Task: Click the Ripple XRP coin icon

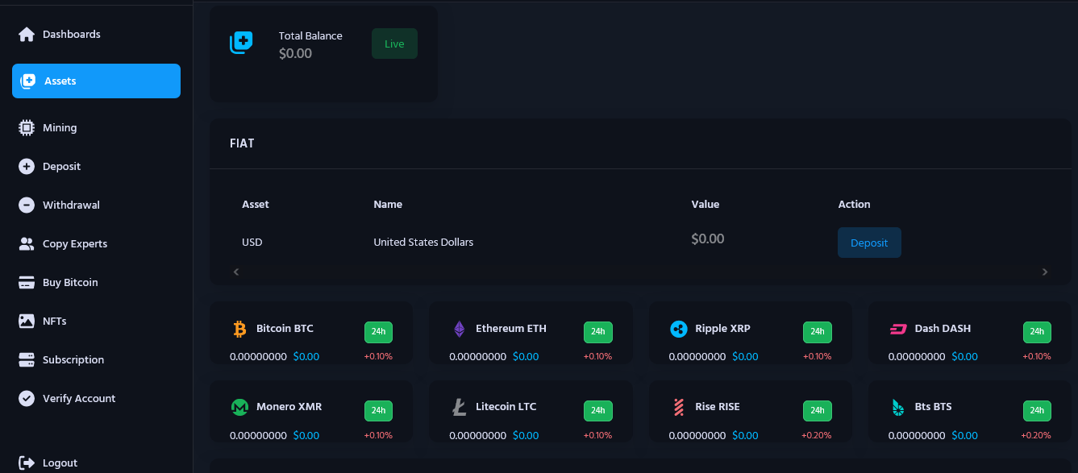Action: tap(678, 329)
